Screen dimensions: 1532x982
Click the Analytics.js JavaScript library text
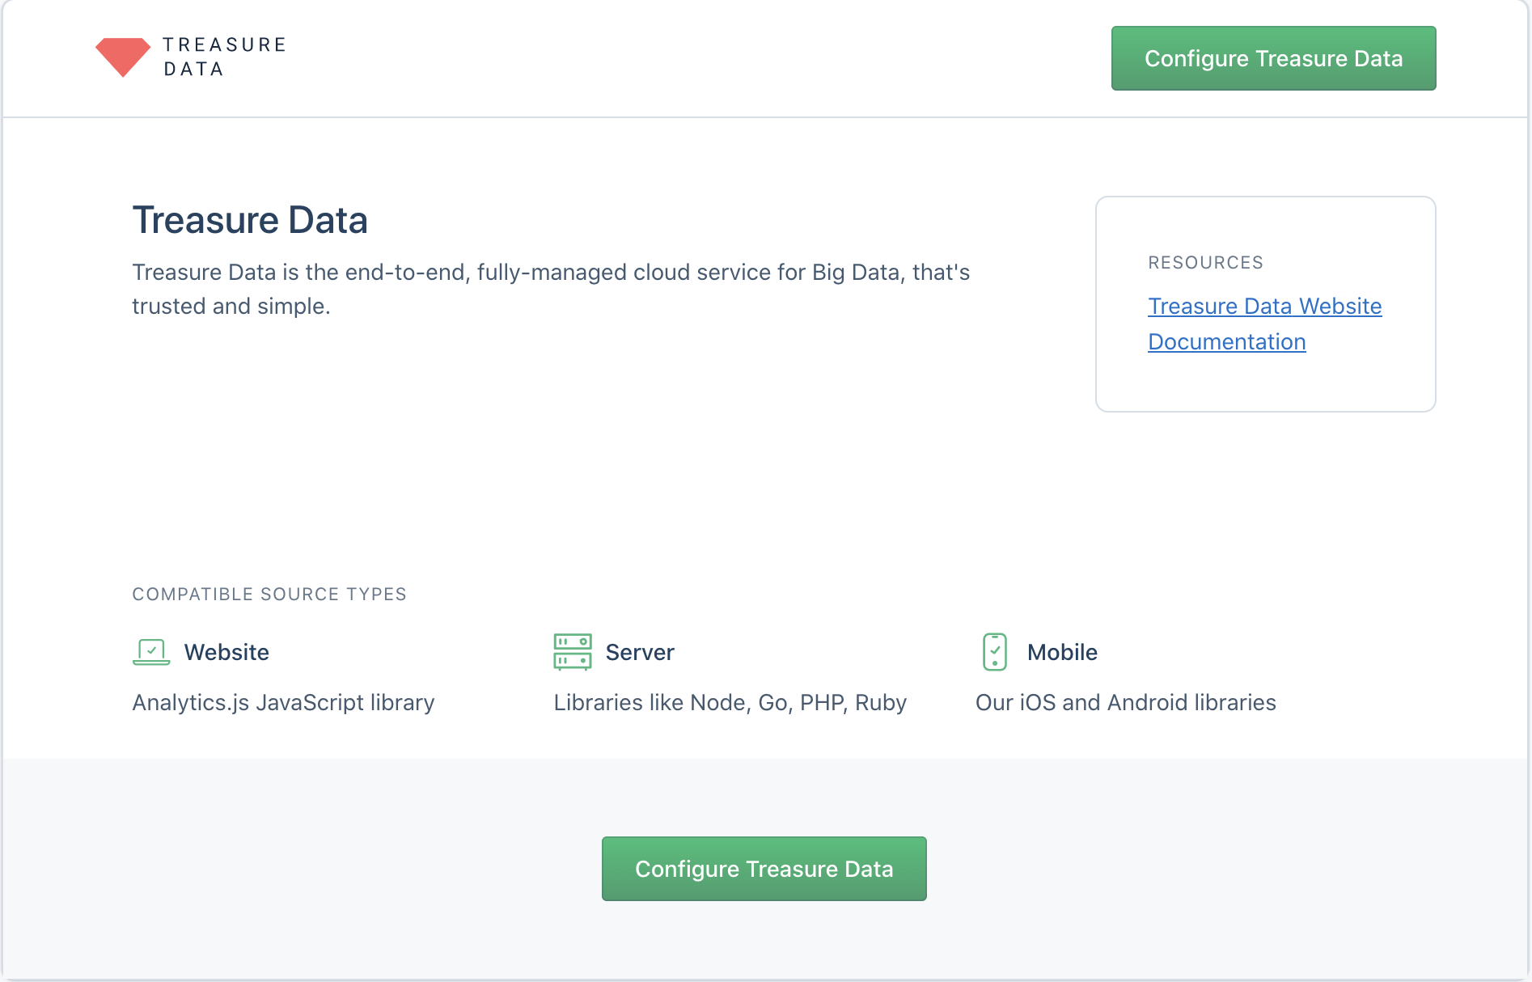coord(283,703)
